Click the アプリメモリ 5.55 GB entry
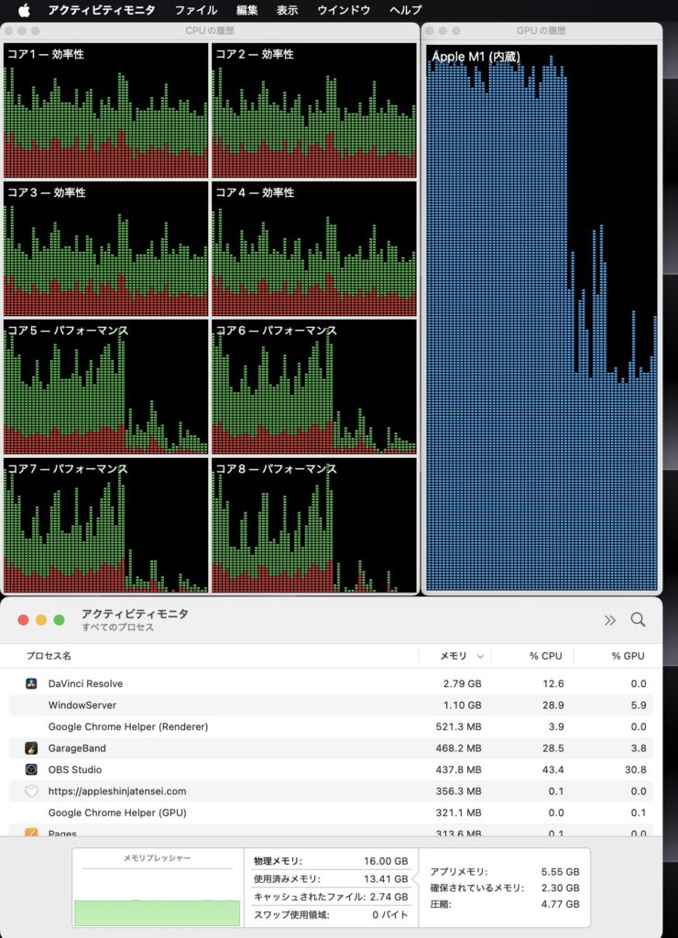 tap(505, 872)
